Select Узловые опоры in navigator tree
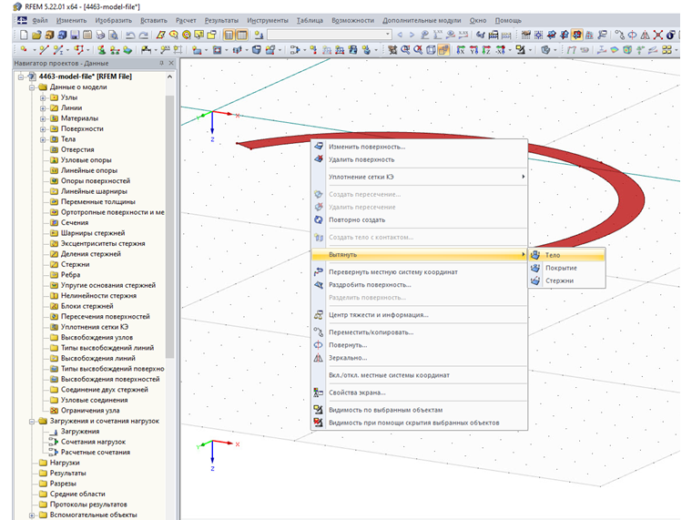Image resolution: width=692 pixels, height=520 pixels. pyautogui.click(x=86, y=160)
